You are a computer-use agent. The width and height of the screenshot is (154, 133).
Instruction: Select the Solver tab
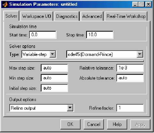tap(11, 16)
